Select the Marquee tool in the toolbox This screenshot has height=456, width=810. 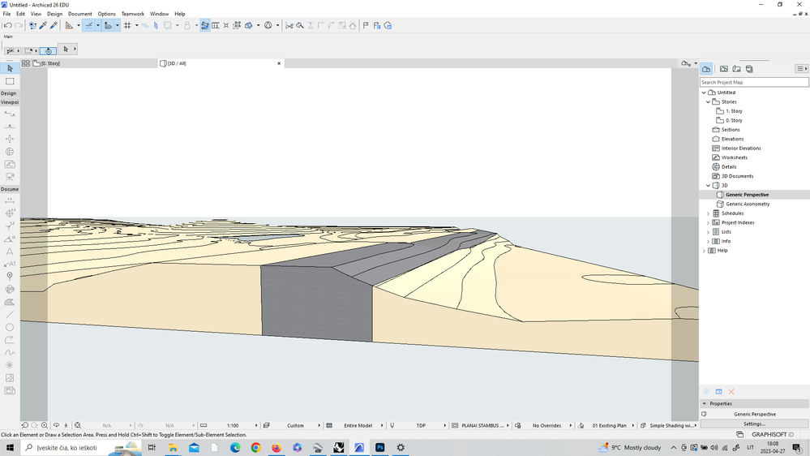point(10,81)
